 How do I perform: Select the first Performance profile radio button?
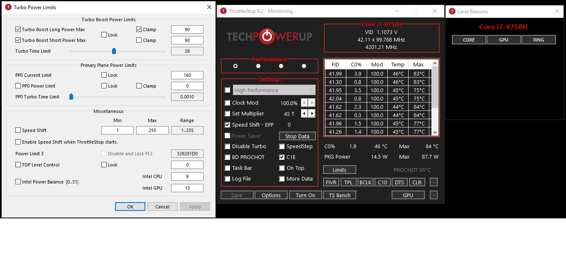[x=235, y=66]
